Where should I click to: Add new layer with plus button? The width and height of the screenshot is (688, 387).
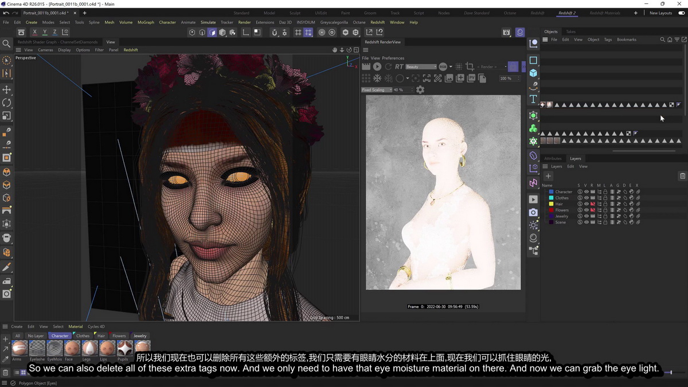pyautogui.click(x=548, y=176)
